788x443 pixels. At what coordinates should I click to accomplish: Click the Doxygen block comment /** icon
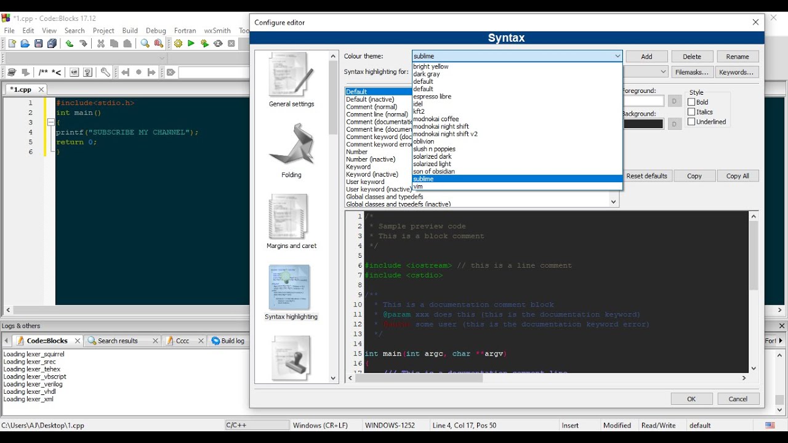[x=43, y=73]
